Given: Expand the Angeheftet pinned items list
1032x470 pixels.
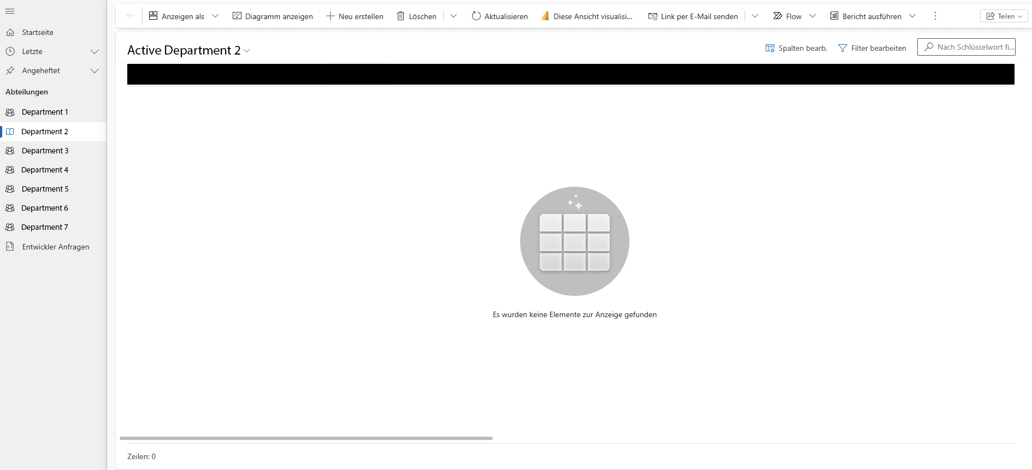Looking at the screenshot, I should click(x=95, y=71).
